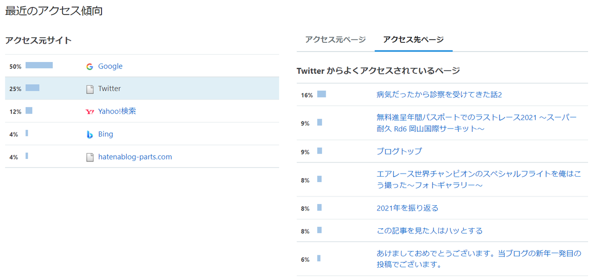Viewport: 592px width, 279px height.
Task: Click the 8% value beside この記事を見た人はハッとする
Action: 305,231
